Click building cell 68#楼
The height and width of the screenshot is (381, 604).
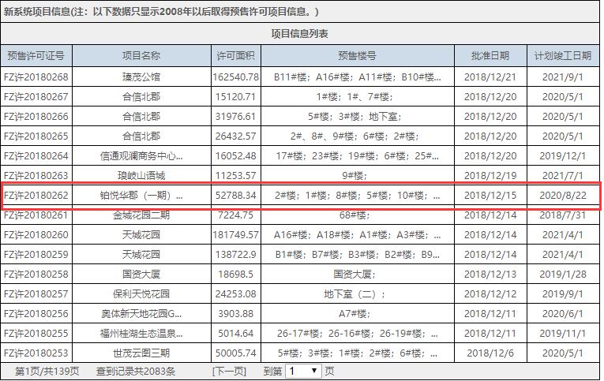coord(355,215)
